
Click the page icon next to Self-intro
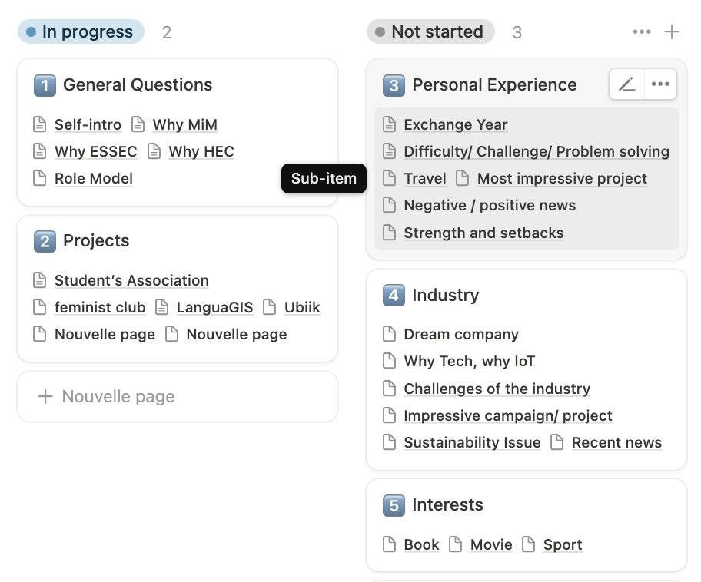(40, 124)
